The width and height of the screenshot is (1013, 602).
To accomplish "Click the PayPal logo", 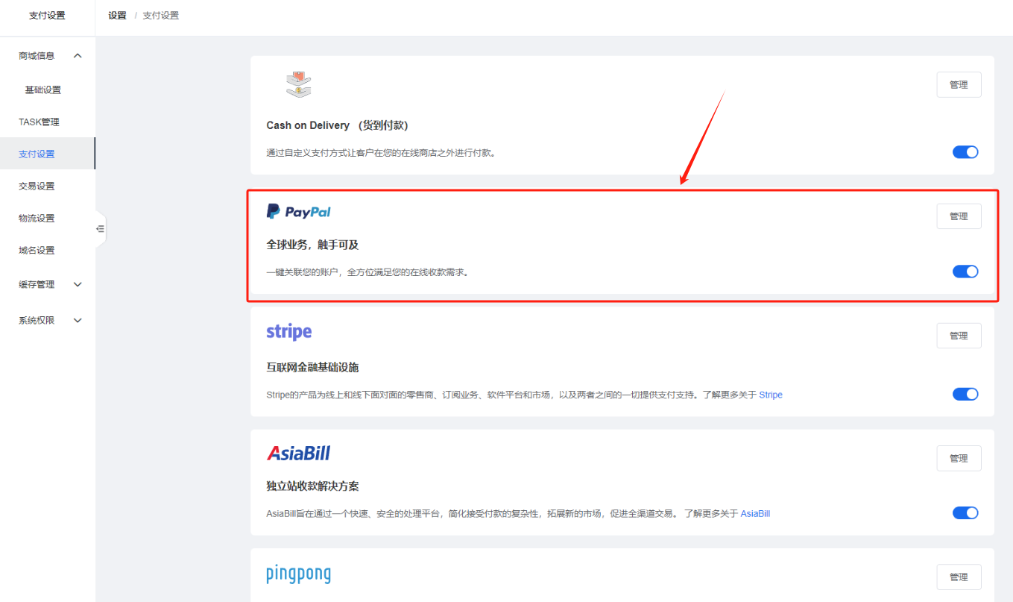I will (x=298, y=212).
